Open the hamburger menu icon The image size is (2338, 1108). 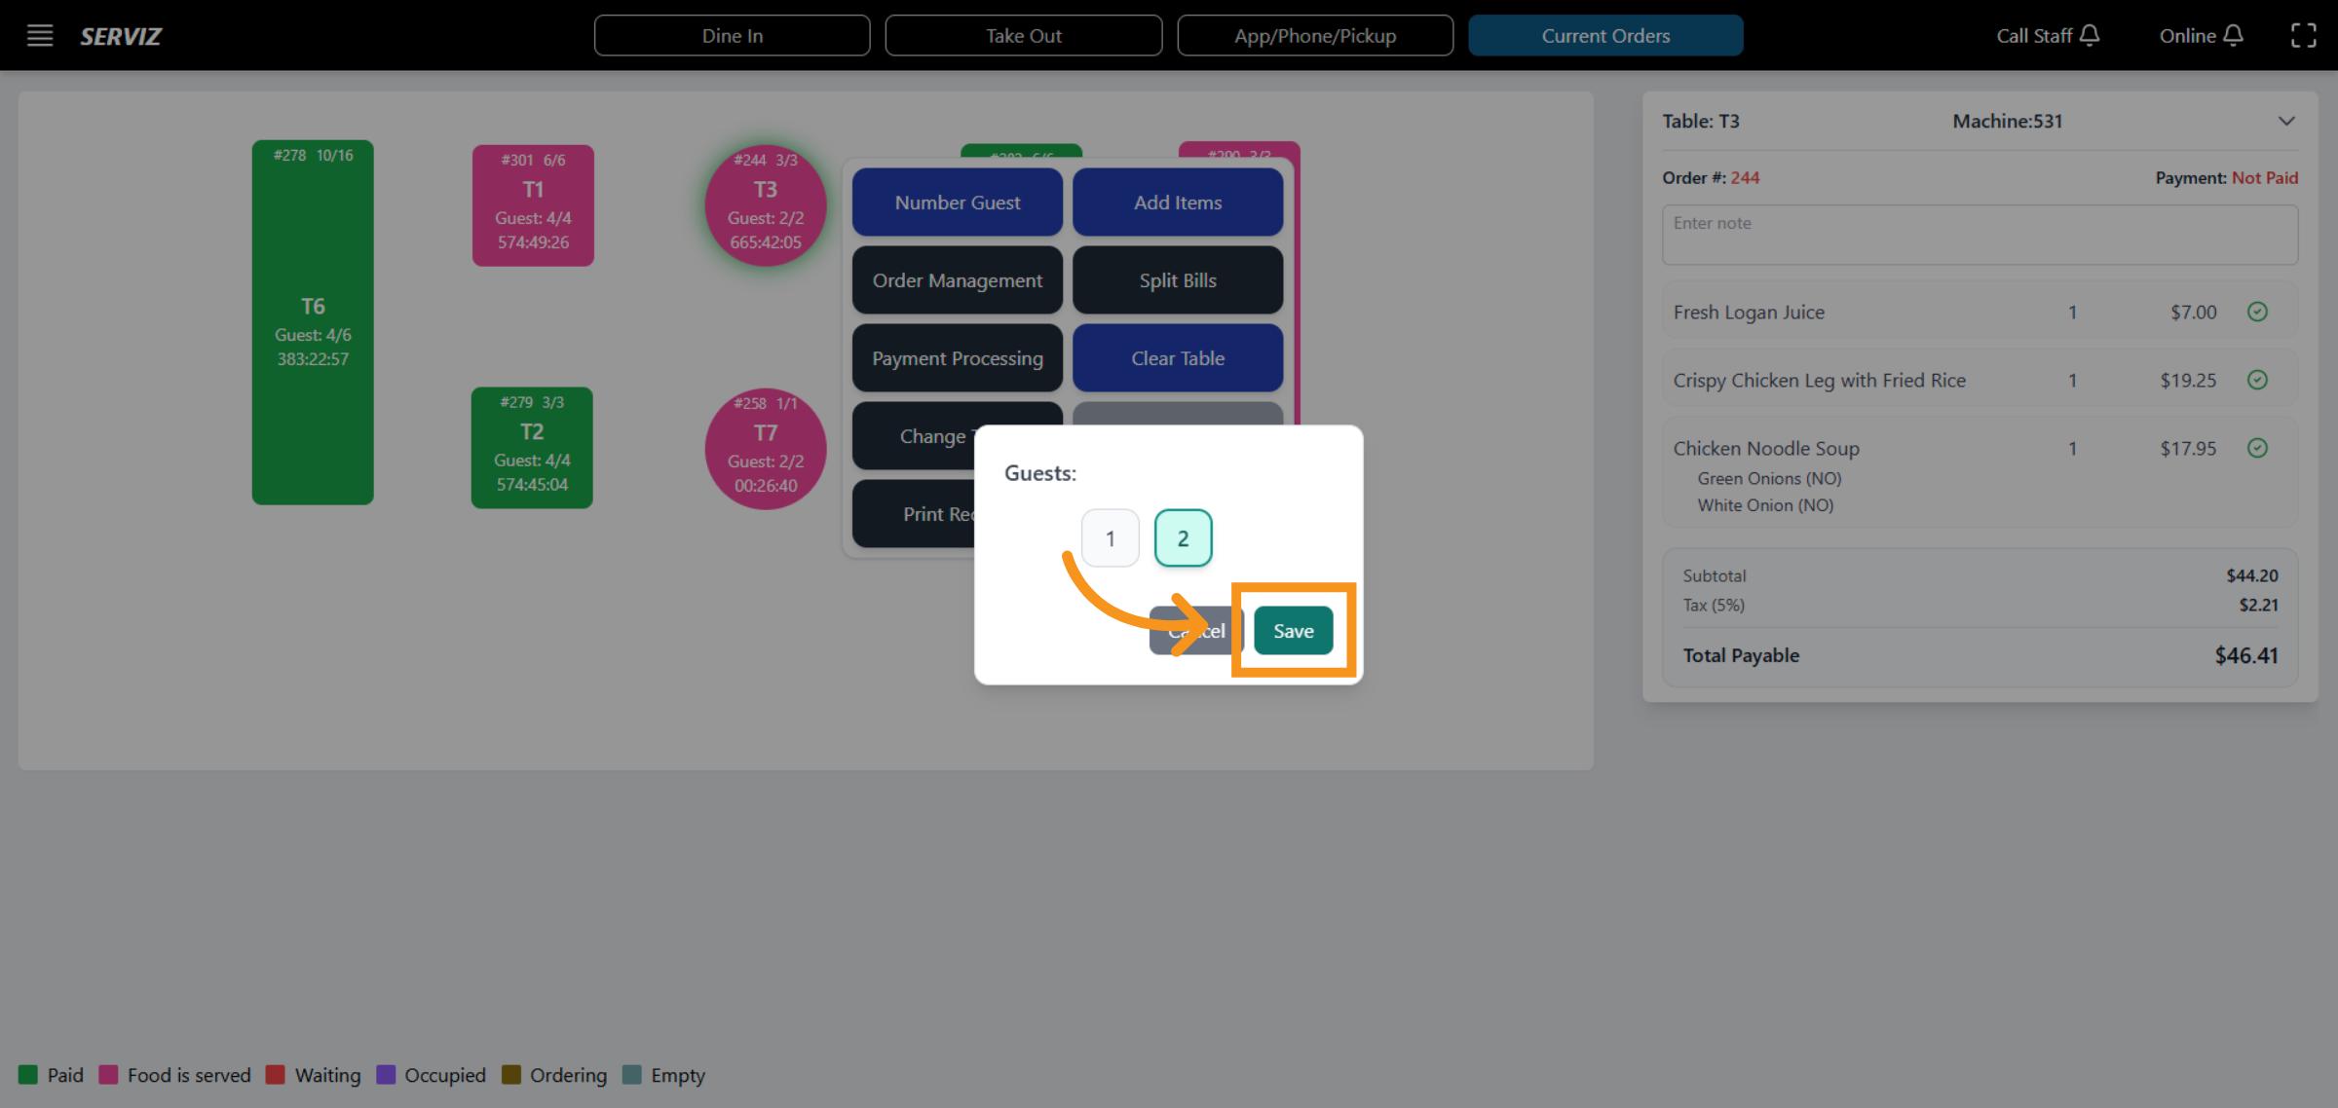pos(40,36)
